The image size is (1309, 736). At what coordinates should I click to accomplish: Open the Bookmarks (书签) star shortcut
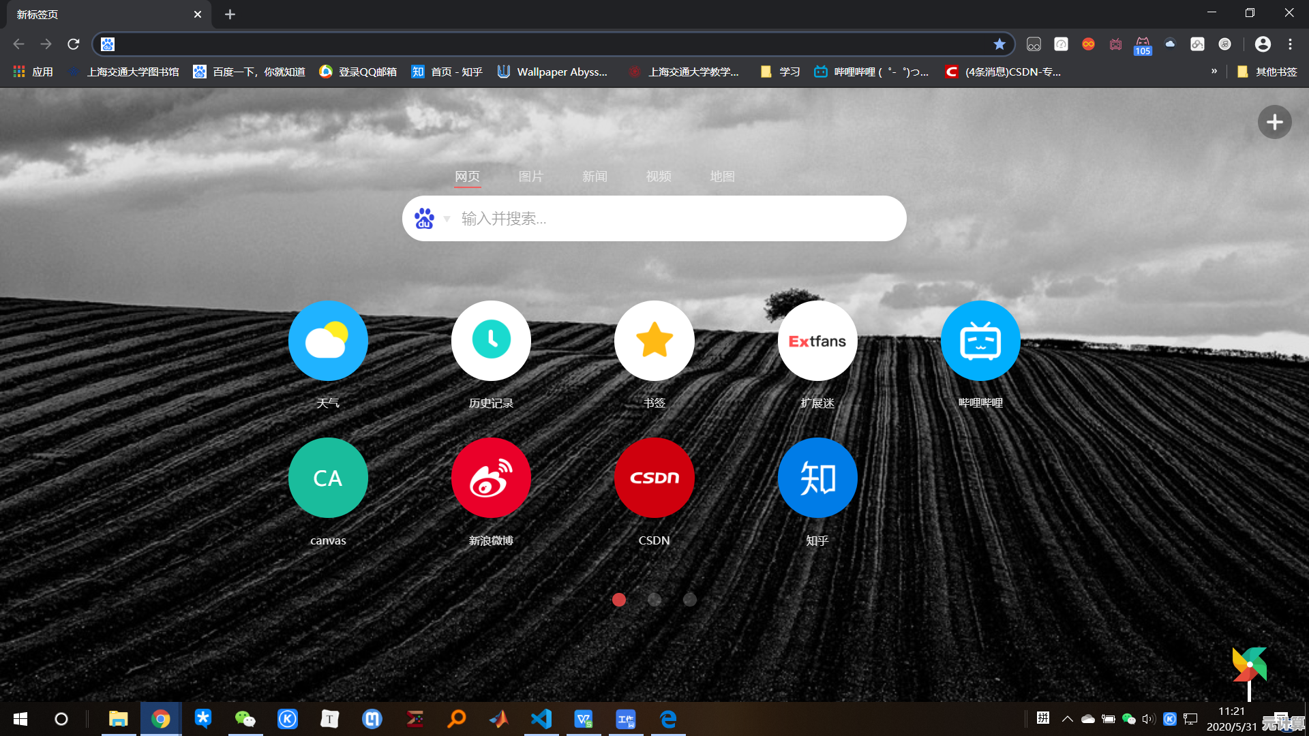654,341
